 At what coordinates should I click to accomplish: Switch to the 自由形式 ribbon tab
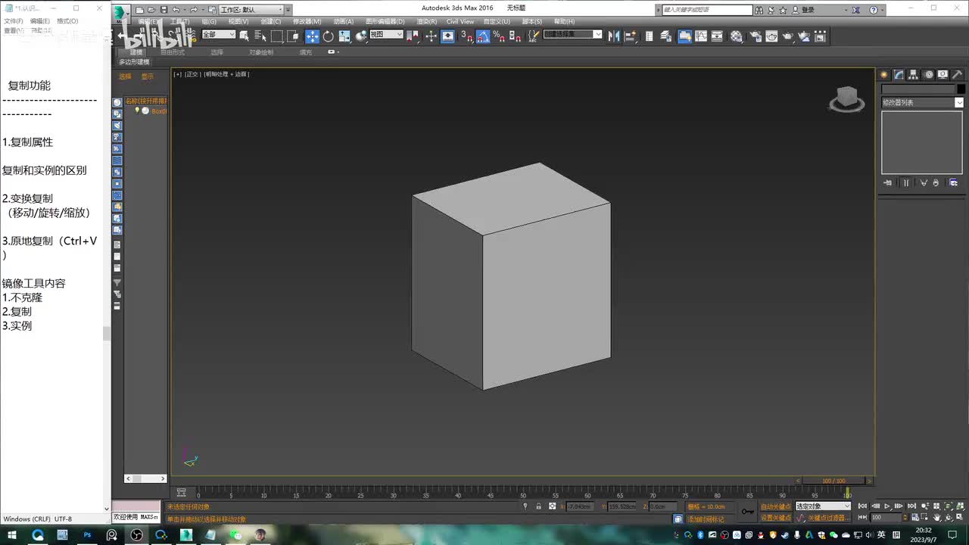coord(173,52)
